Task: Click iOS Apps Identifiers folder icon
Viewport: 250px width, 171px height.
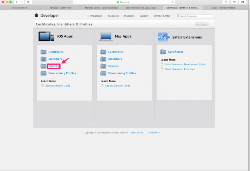Action: [43, 59]
